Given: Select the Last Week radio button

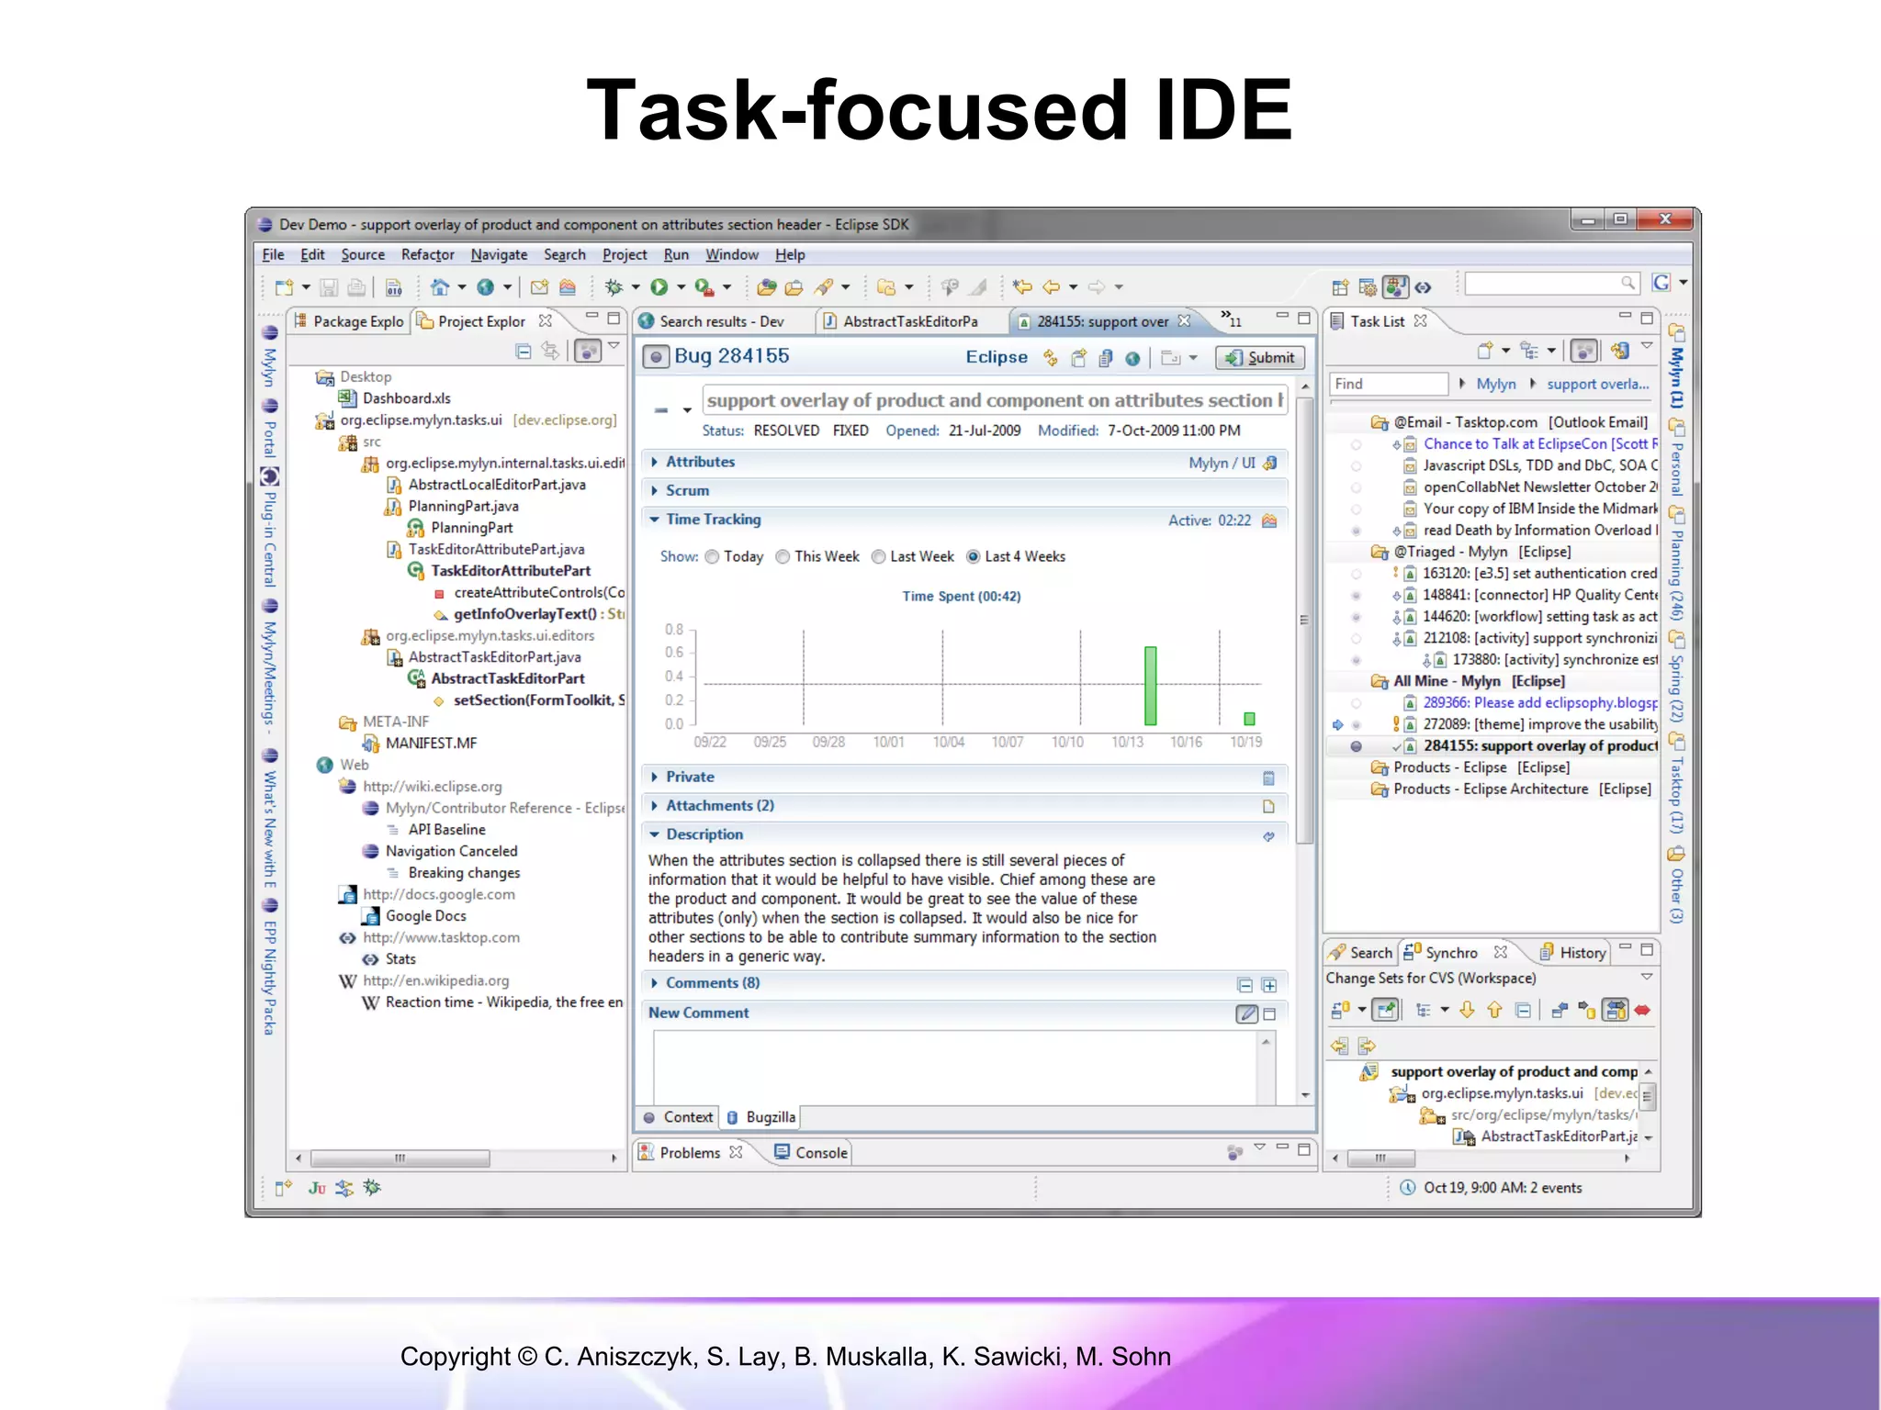Looking at the screenshot, I should pyautogui.click(x=878, y=557).
